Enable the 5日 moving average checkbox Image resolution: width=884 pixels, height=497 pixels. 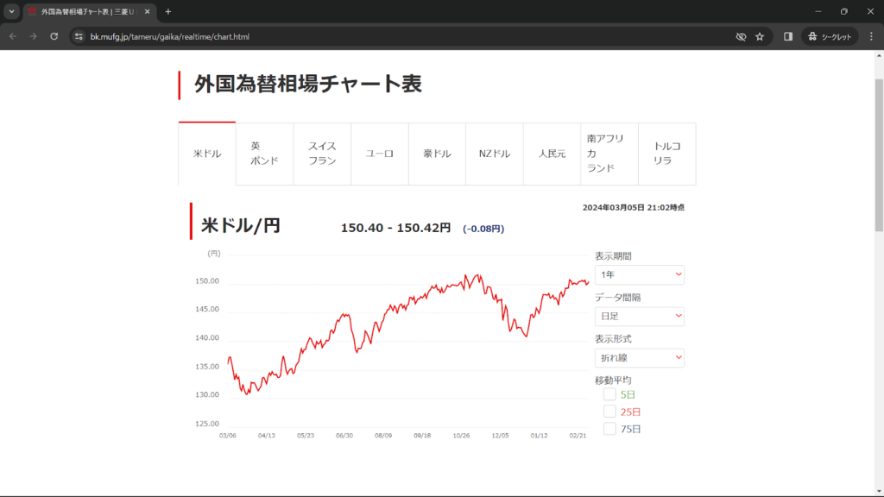609,394
